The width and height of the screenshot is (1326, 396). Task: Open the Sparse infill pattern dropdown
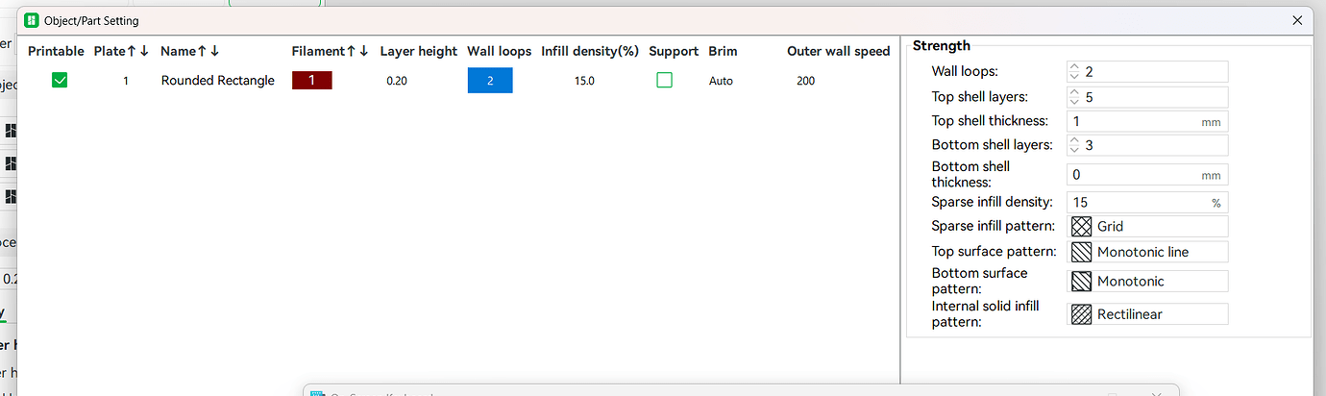[x=1147, y=226]
